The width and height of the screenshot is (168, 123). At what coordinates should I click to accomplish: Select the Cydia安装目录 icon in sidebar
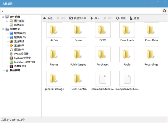tap(11, 58)
